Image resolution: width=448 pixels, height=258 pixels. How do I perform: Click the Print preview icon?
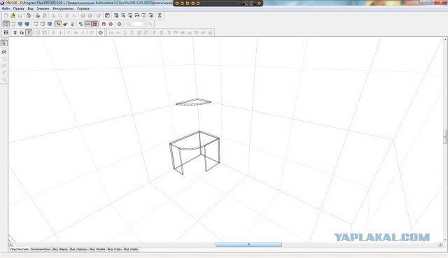click(x=45, y=15)
